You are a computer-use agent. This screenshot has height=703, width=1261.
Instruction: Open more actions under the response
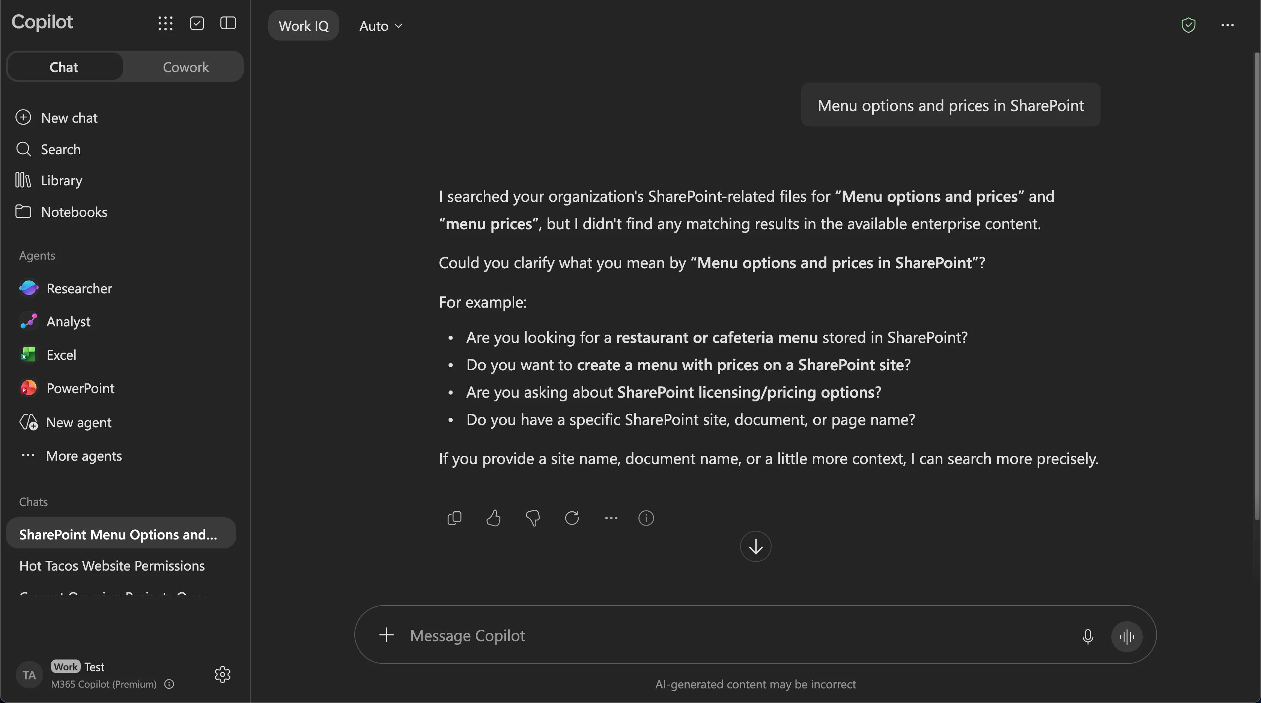click(x=611, y=518)
